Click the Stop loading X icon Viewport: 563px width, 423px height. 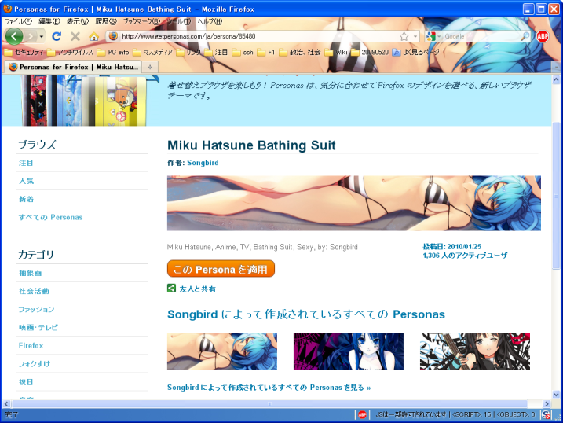click(75, 36)
